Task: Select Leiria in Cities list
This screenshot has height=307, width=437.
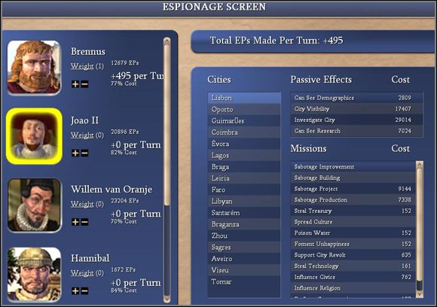Action: point(244,178)
